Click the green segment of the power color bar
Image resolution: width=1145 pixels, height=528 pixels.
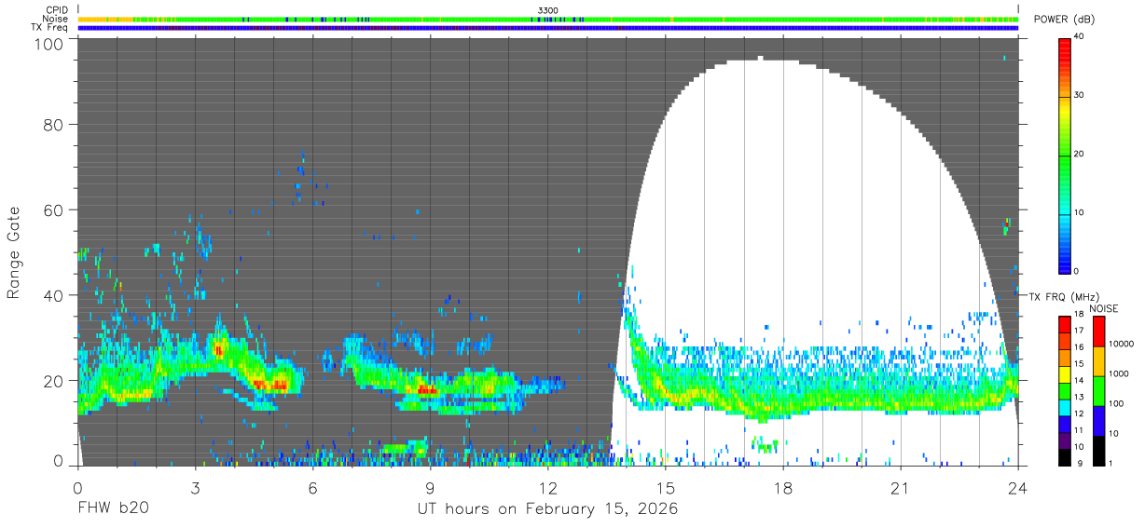(1065, 158)
